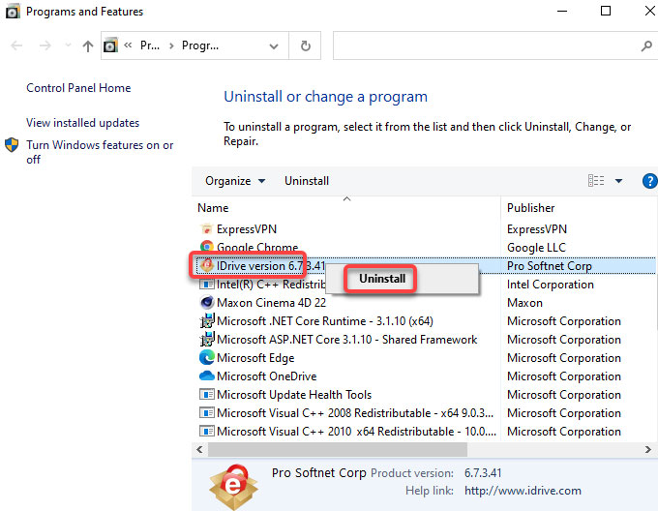Open the view options dropdown arrow
This screenshot has width=658, height=511.
click(x=618, y=181)
